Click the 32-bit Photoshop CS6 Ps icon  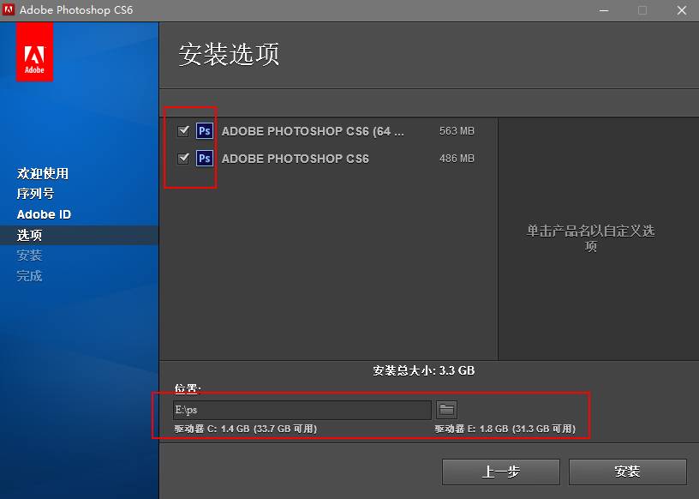(x=204, y=159)
